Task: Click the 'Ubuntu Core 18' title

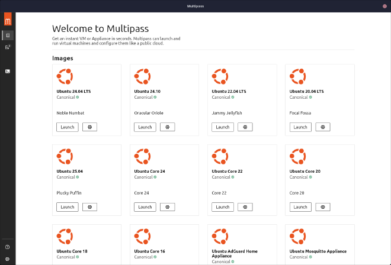Action: 72,251
